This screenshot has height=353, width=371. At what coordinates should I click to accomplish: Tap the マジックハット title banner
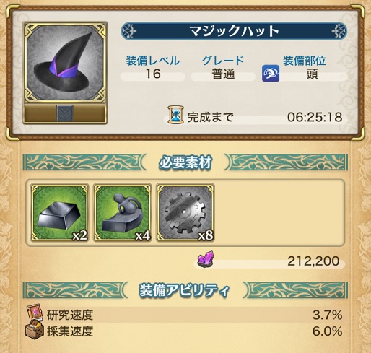(234, 31)
